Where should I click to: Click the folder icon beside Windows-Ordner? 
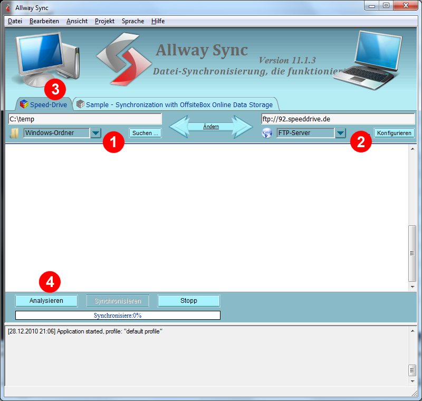(x=14, y=133)
